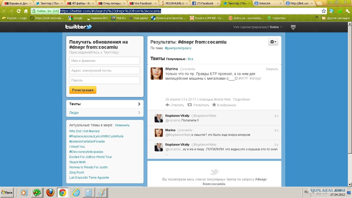This screenshot has height=198, width=352.
Task: Retweet Marina's tweet via Ретвитнуть
Action: click(x=198, y=105)
